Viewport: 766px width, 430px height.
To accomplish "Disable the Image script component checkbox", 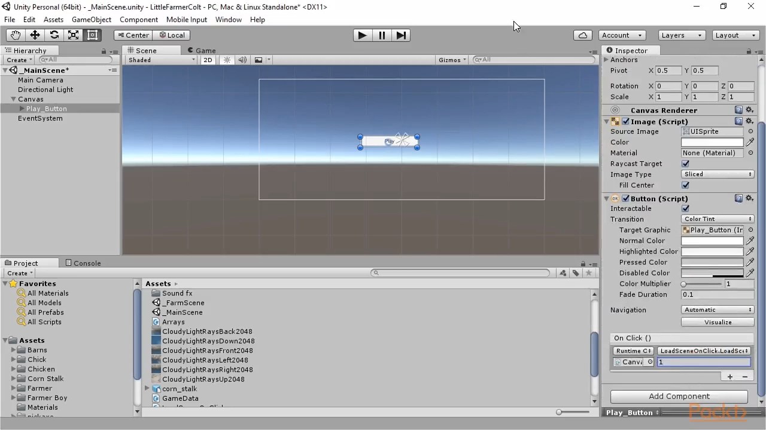I will tap(625, 121).
